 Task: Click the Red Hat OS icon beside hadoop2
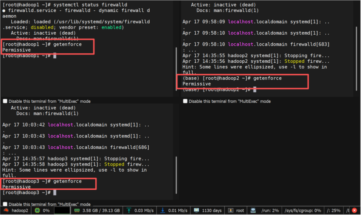[x=6, y=210]
